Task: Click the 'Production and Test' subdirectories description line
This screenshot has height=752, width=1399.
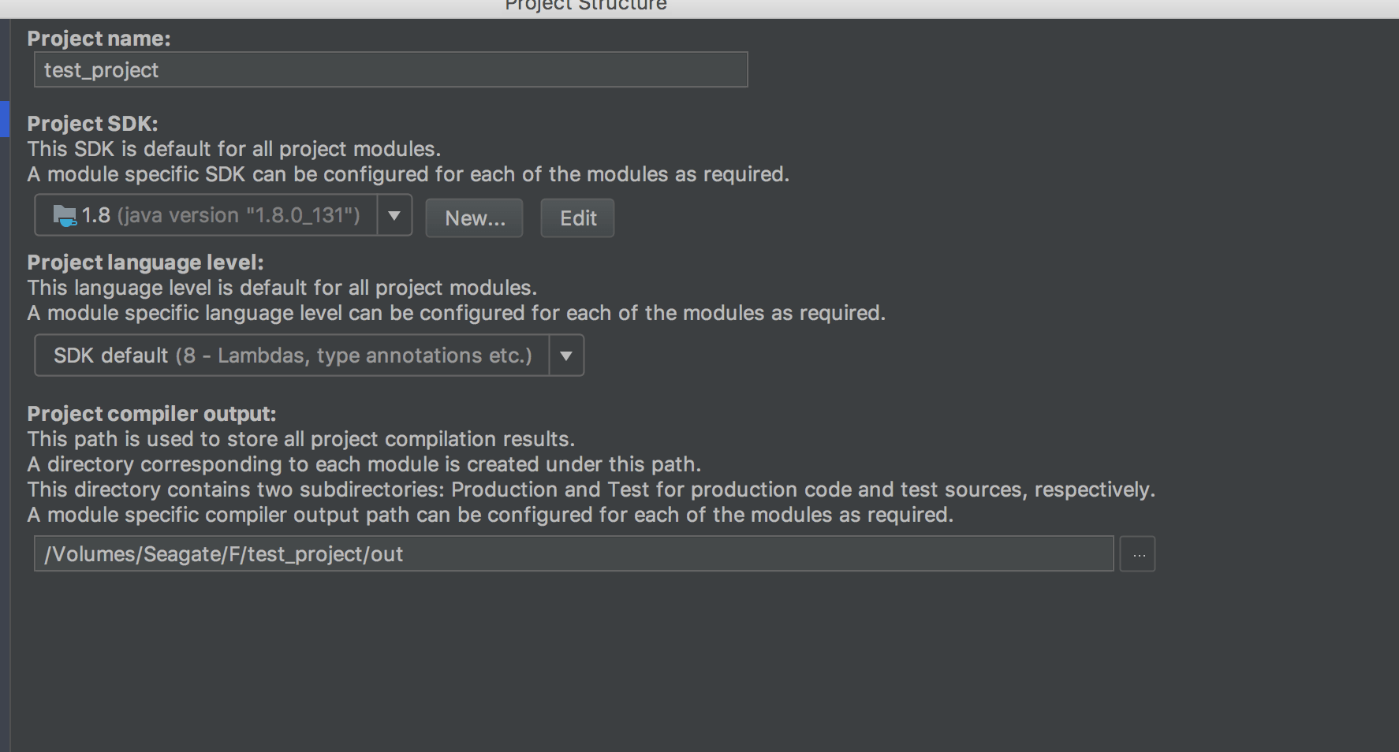Action: point(591,490)
